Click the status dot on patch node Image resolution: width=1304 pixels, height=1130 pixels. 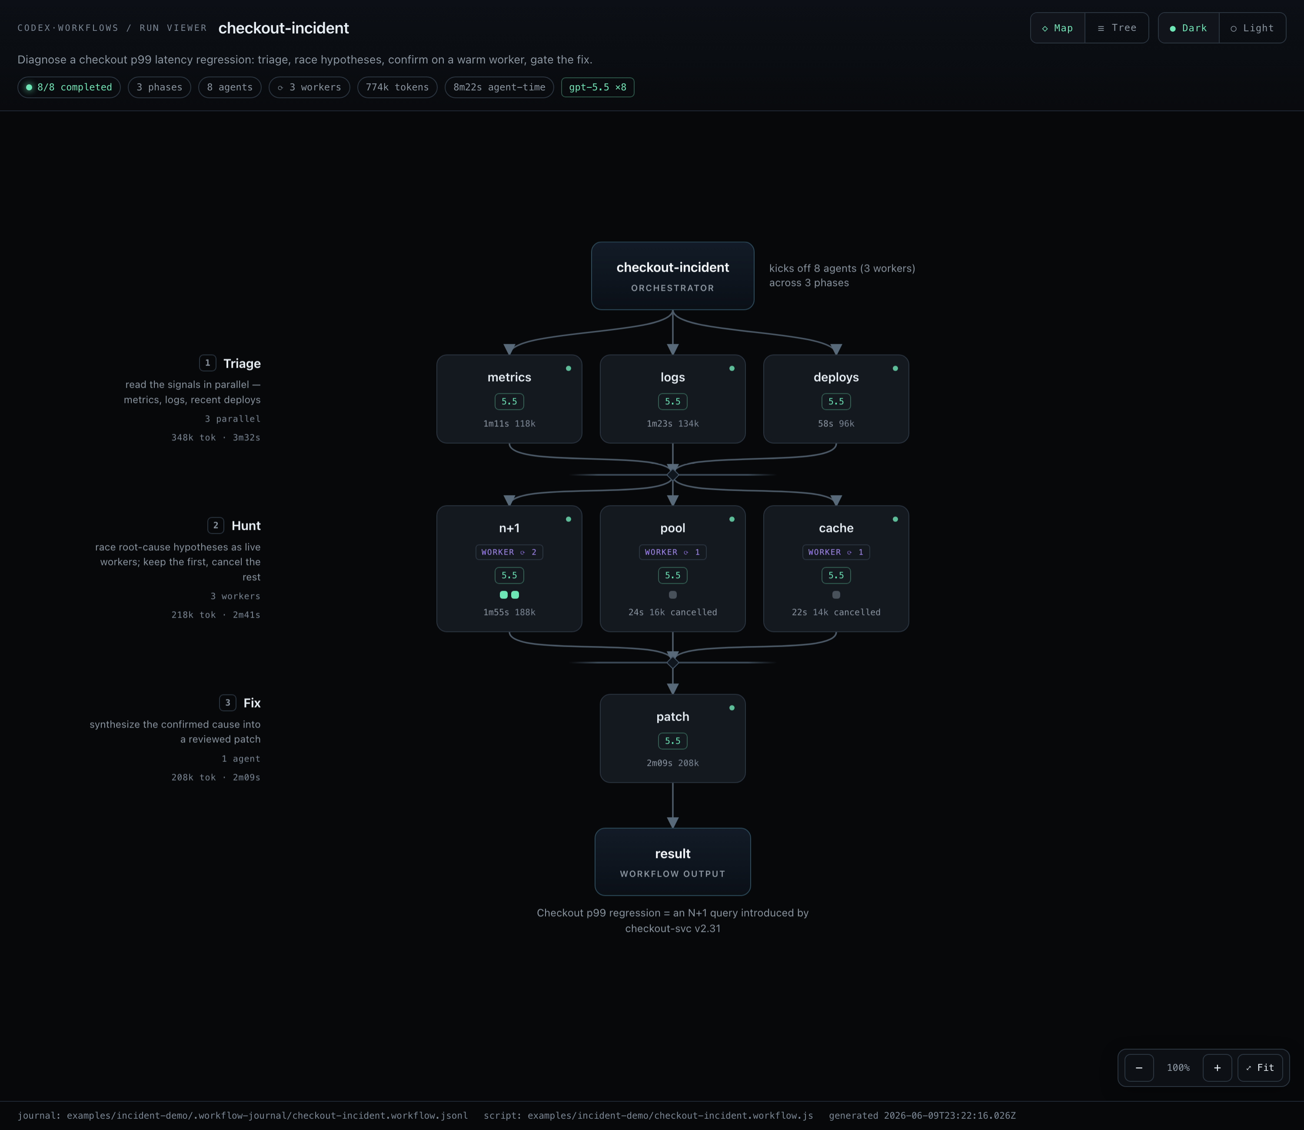(732, 708)
